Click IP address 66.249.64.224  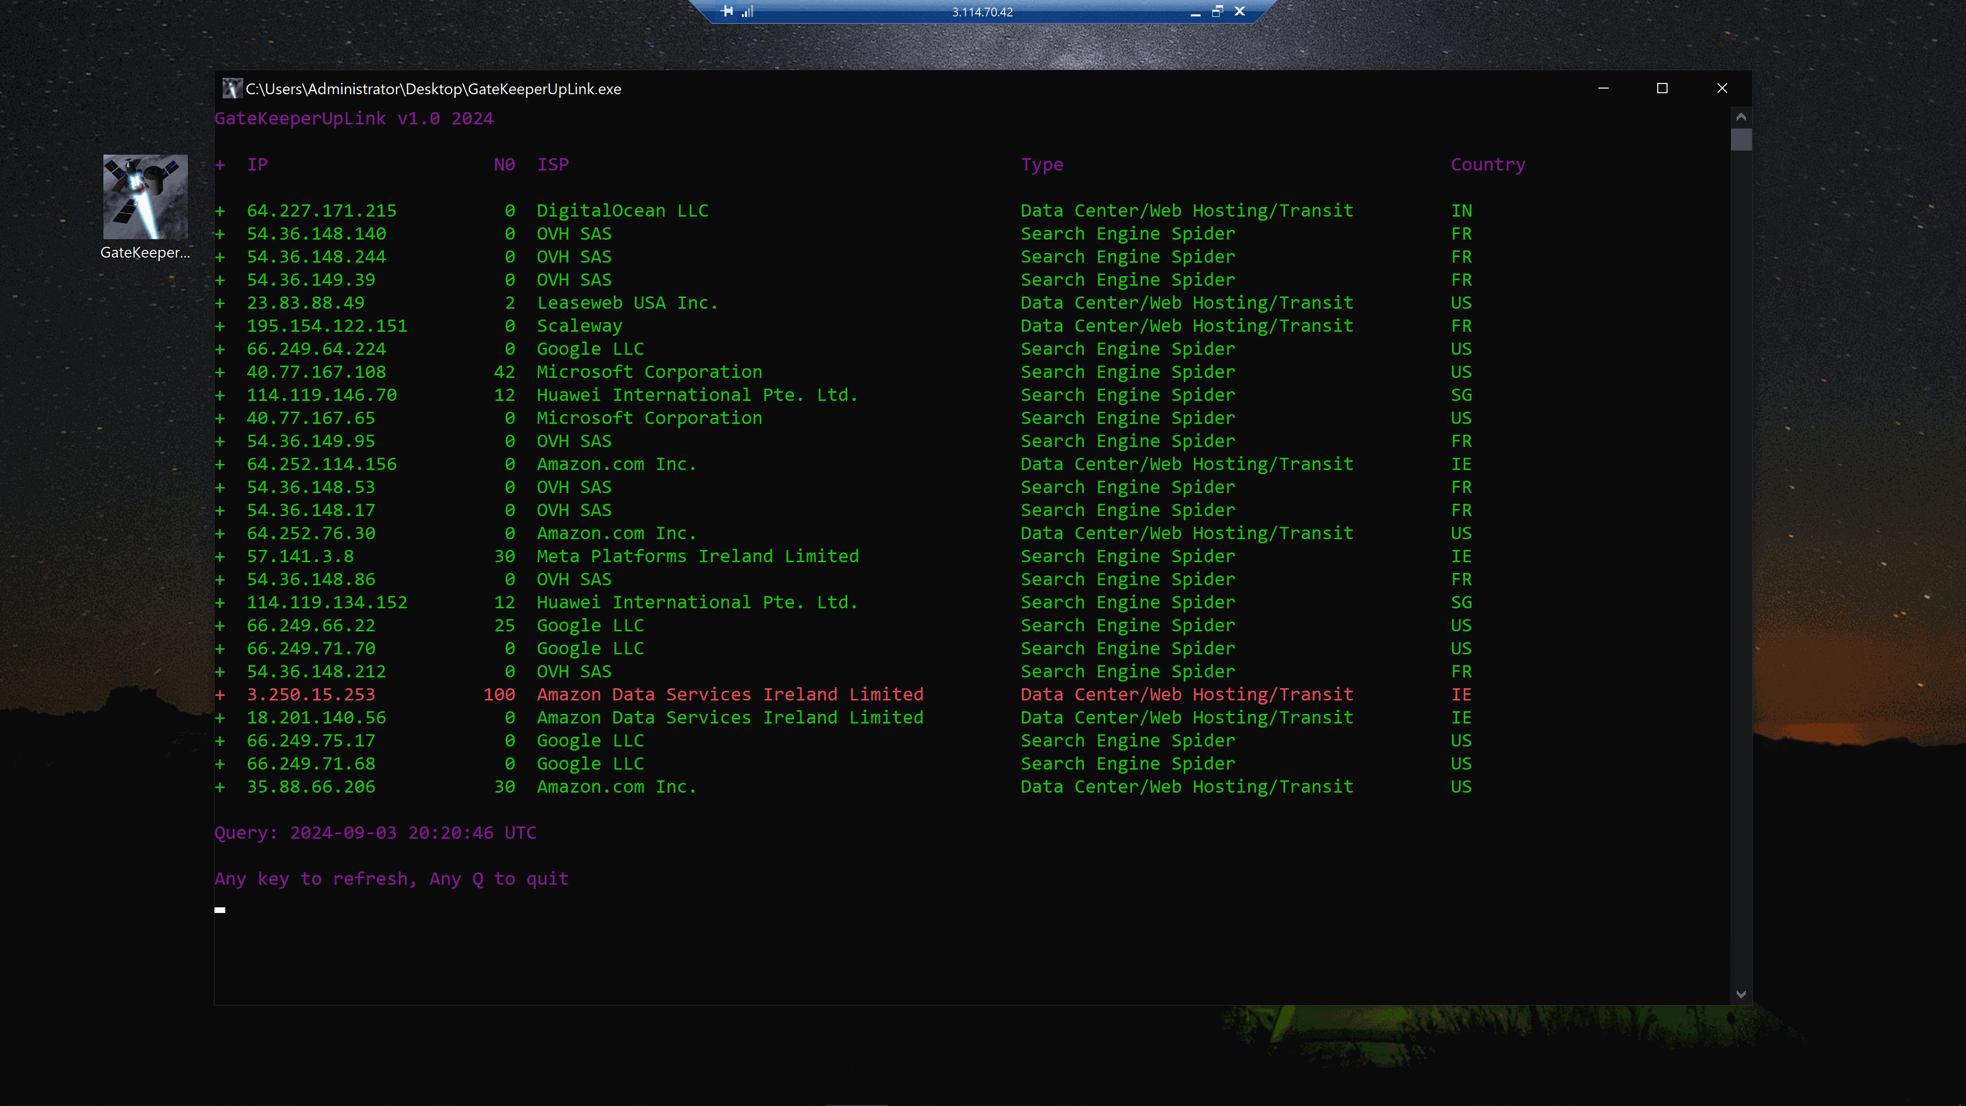coord(316,349)
